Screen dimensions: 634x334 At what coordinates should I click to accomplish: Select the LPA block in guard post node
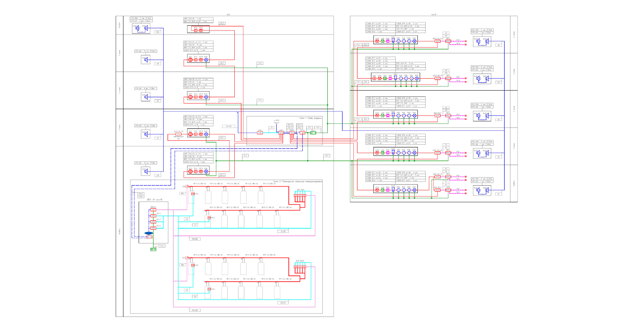click(x=260, y=133)
